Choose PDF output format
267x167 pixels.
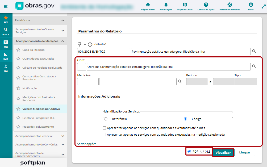coord(189,151)
